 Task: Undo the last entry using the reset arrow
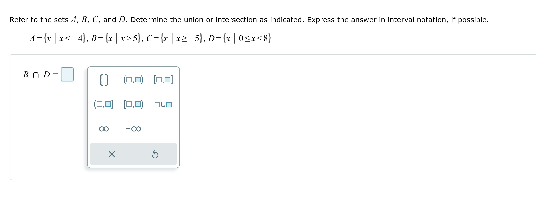155,154
